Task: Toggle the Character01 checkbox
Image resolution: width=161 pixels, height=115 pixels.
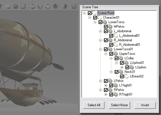Action: 95,18
